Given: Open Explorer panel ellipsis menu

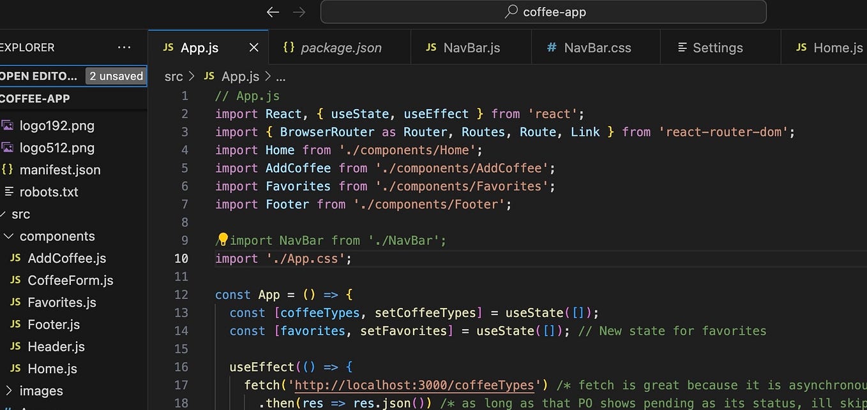Looking at the screenshot, I should click(x=124, y=47).
